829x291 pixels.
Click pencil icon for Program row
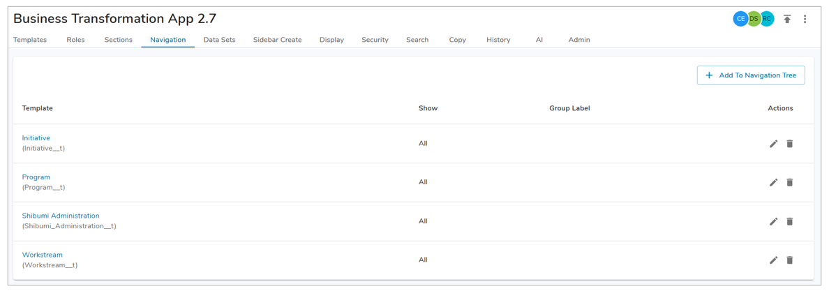coord(773,183)
